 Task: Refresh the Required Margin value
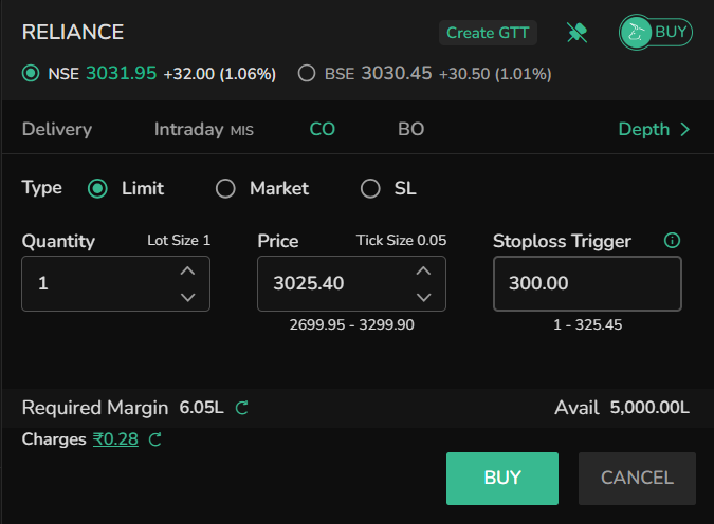pyautogui.click(x=242, y=408)
